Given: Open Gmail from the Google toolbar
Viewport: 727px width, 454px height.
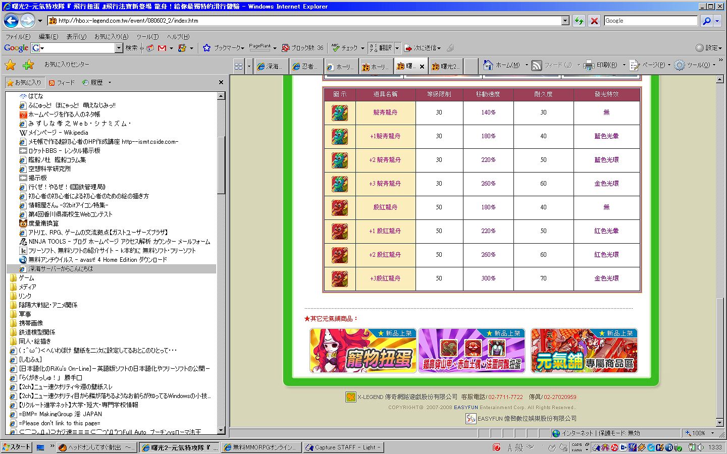Looking at the screenshot, I should coord(162,48).
